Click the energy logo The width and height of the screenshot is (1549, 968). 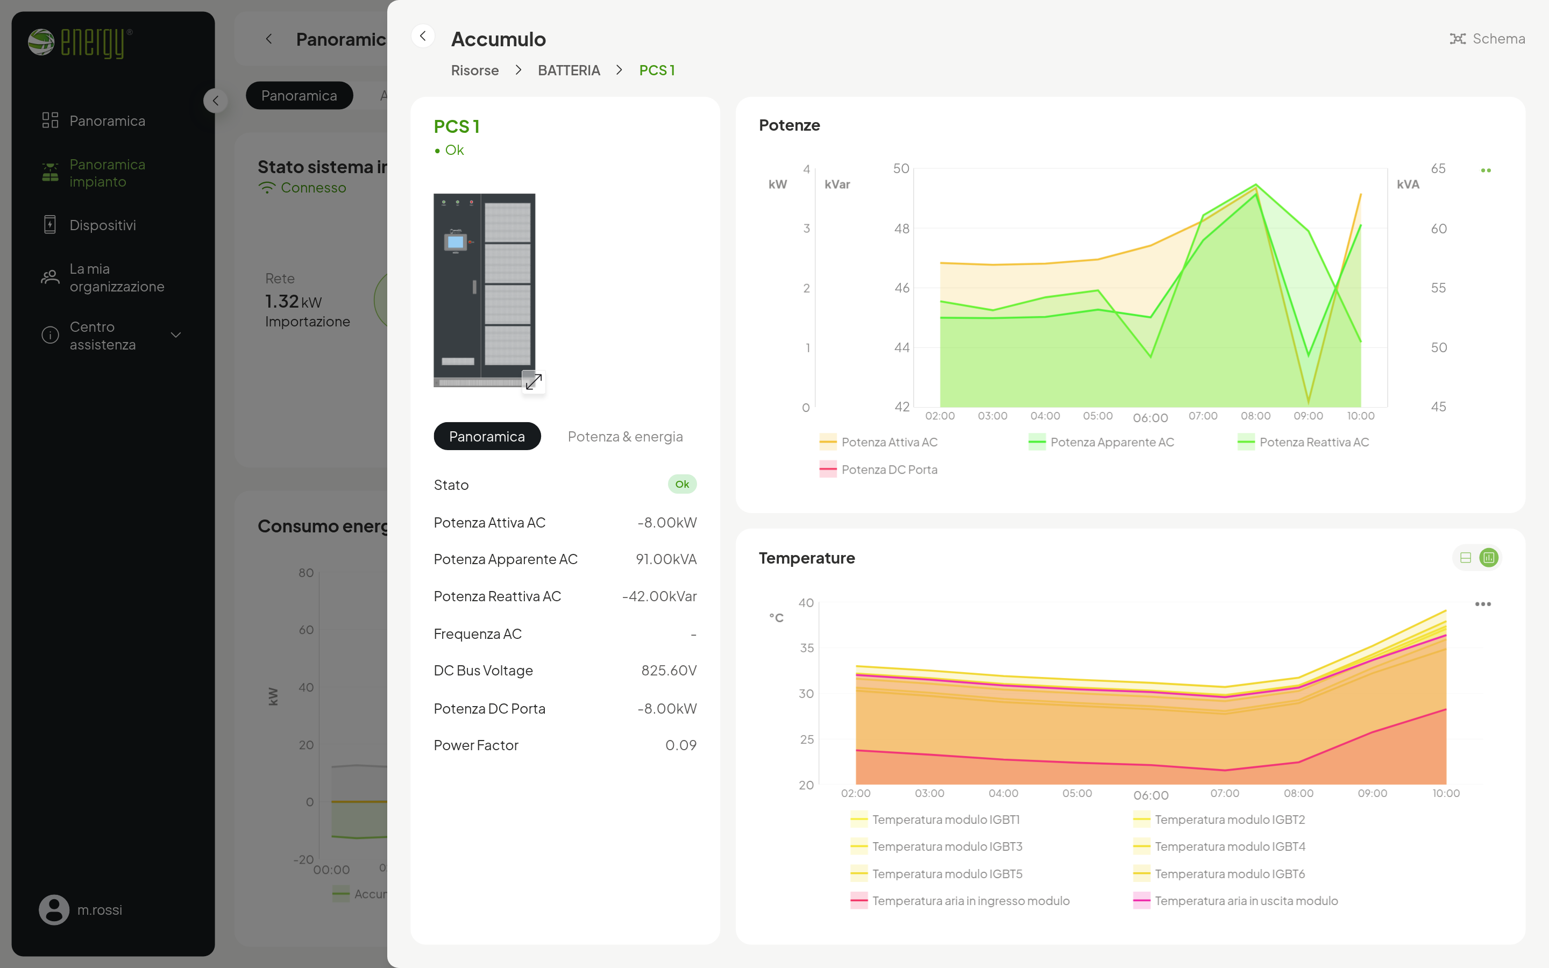(x=80, y=43)
